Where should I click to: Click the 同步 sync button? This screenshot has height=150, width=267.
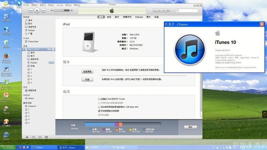(191, 127)
